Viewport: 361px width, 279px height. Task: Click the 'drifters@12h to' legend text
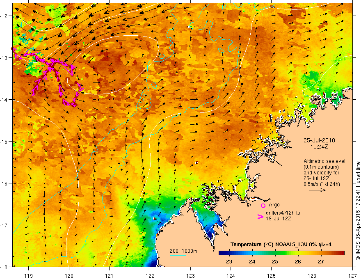tap(283, 213)
